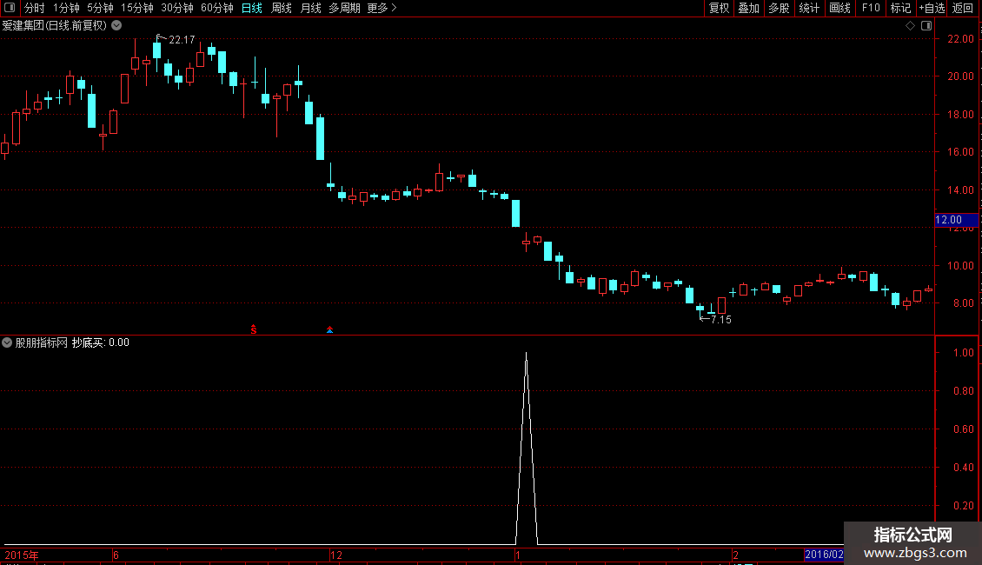Click the 抄底买 indicator spike peak

click(x=526, y=355)
